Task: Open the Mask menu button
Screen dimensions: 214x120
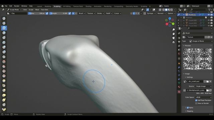Action: click(x=37, y=10)
